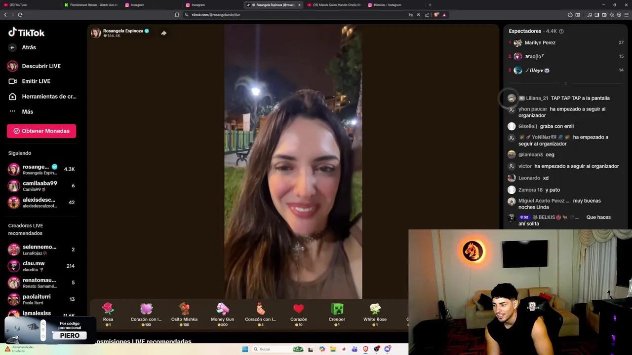Open alexisdesc followed live channel
The image size is (632, 355).
point(41,202)
